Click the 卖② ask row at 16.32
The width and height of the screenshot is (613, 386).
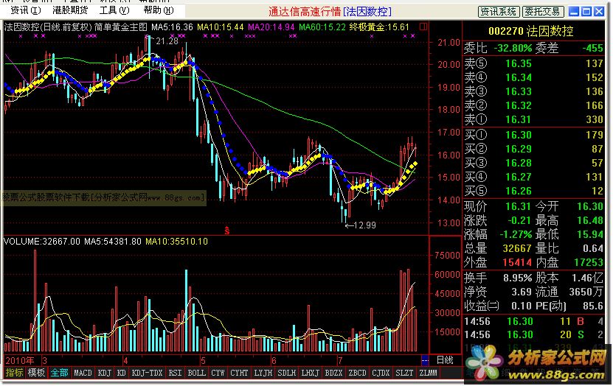pos(533,105)
